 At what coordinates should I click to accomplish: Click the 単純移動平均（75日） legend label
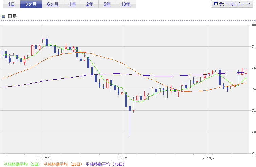(105, 164)
